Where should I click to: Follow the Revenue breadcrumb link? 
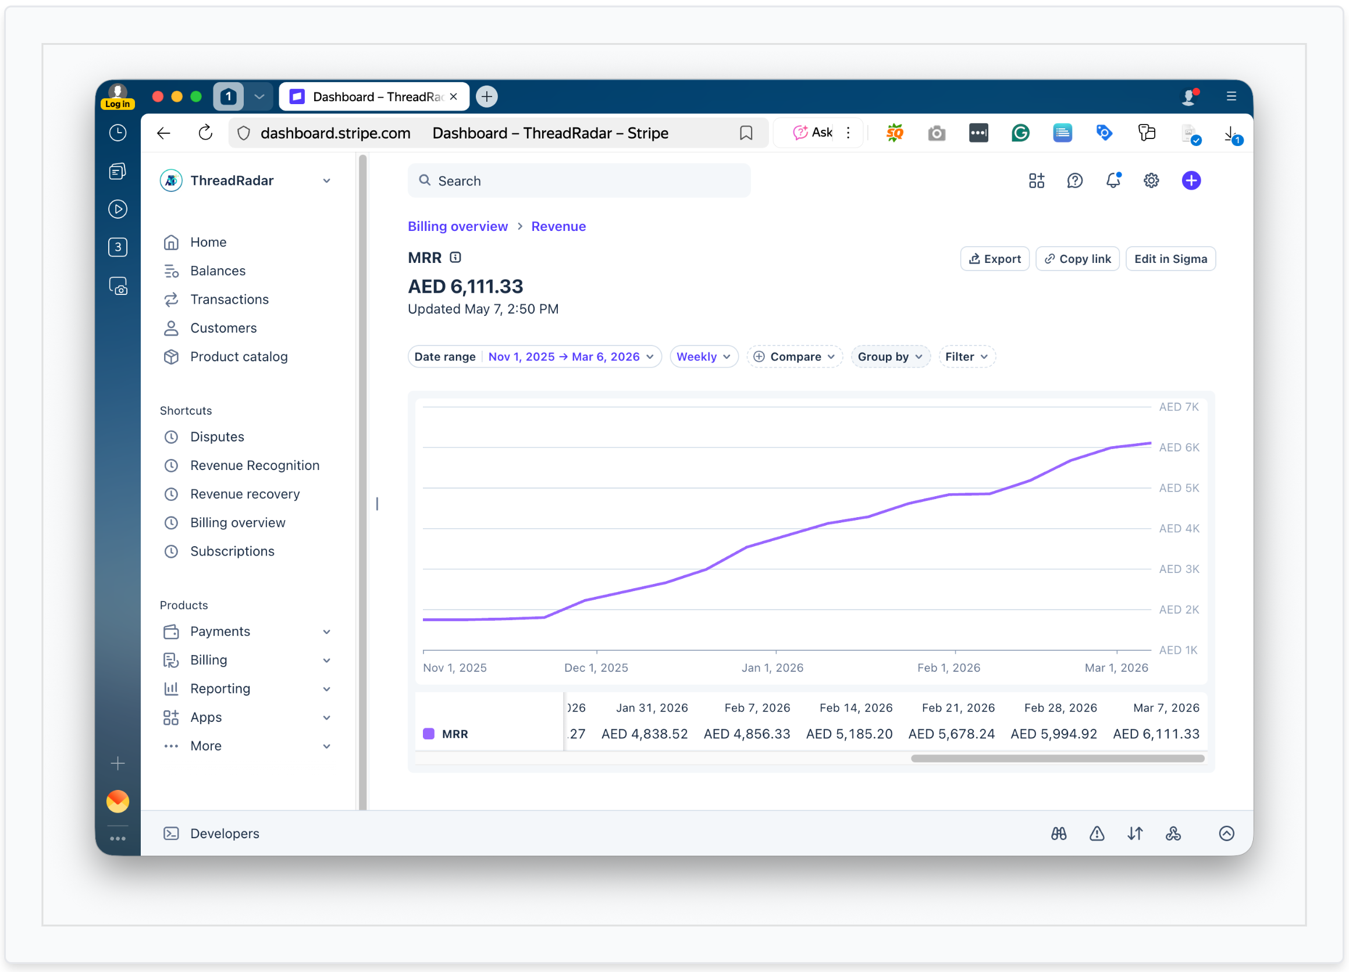558,227
